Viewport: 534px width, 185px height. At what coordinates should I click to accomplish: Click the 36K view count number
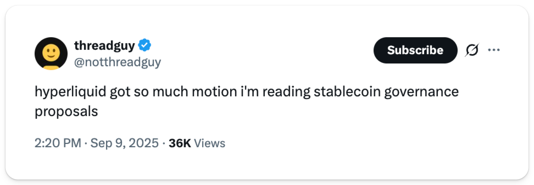point(180,143)
